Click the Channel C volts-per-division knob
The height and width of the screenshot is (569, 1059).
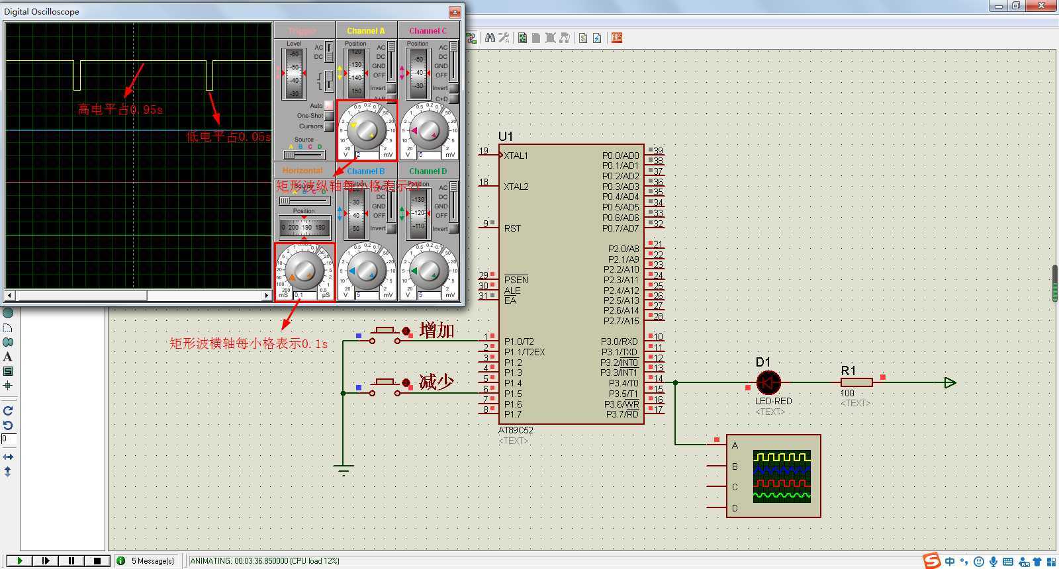[429, 130]
